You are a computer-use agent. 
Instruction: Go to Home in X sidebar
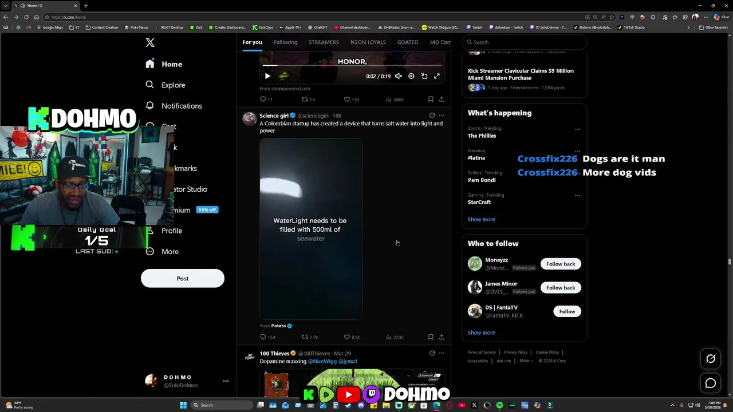coord(164,64)
